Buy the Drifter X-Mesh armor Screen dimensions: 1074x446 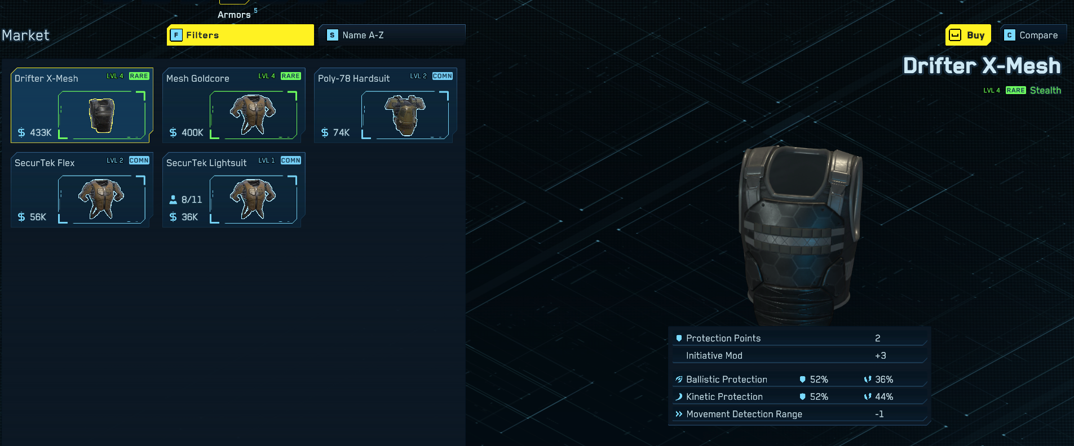(x=968, y=35)
